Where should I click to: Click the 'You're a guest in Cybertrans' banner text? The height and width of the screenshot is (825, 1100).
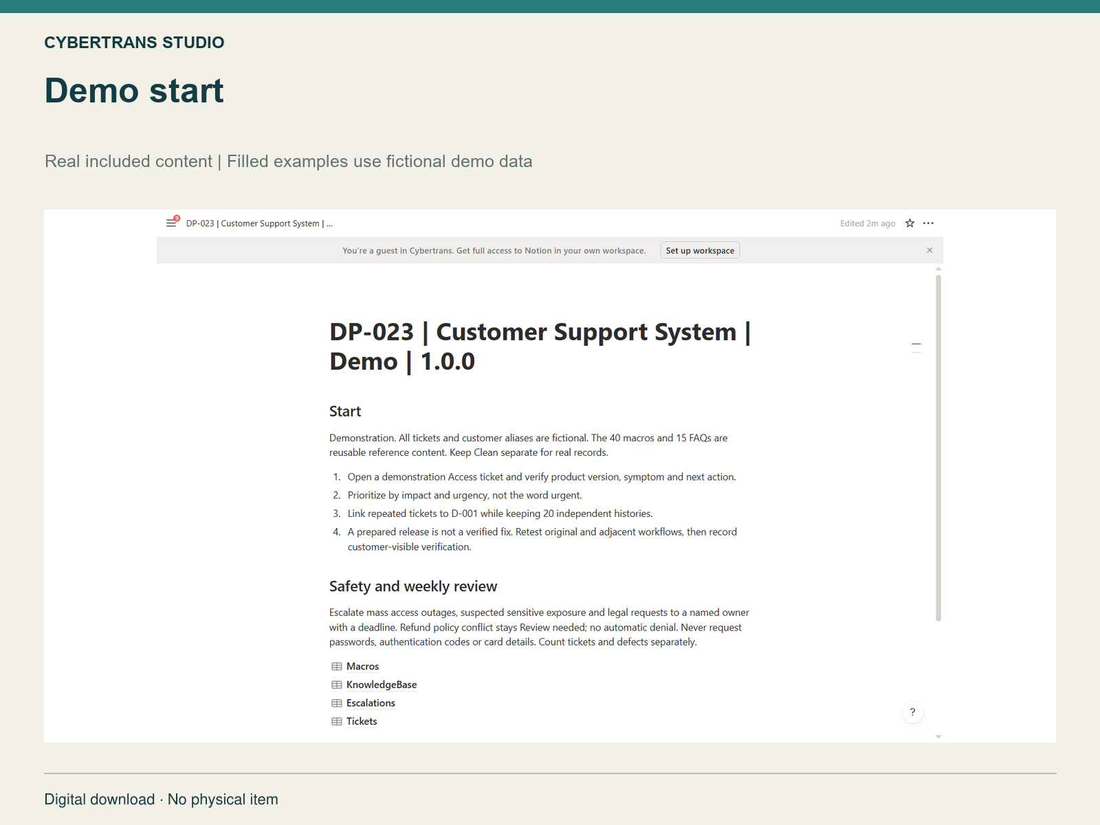coord(494,251)
